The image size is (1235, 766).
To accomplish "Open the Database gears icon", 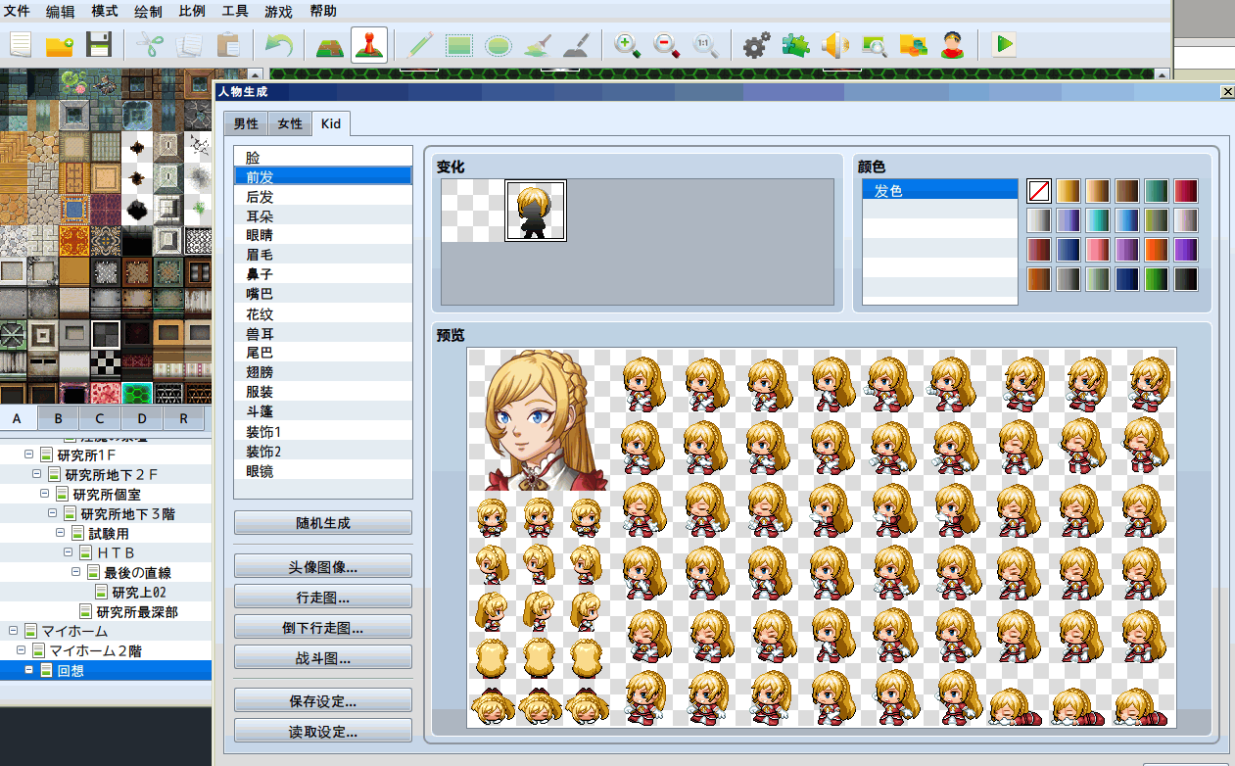I will (x=756, y=45).
